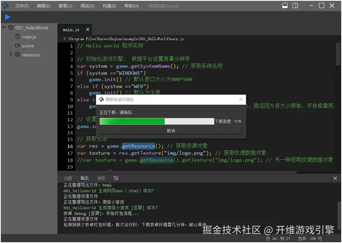Close the 更新安卓环境包 dialog
Image resolution: width=342 pixels, height=243 pixels.
(241, 99)
